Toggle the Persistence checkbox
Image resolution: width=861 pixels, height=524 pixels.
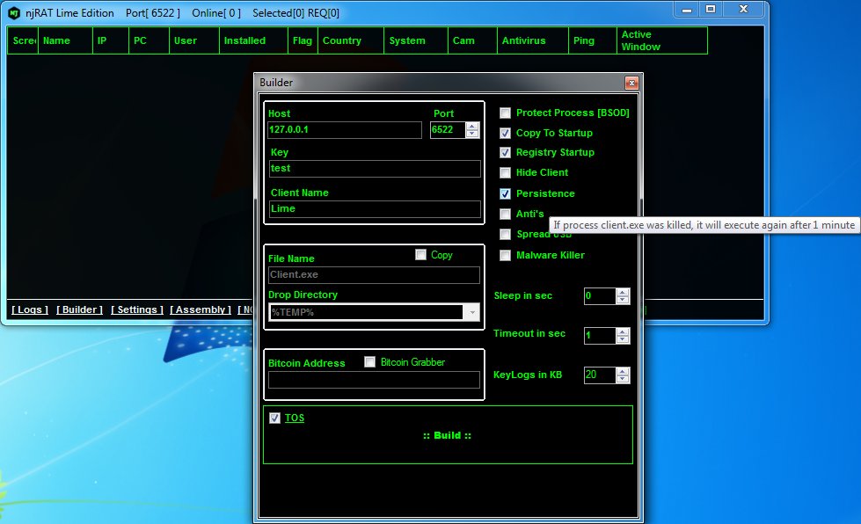pos(505,193)
